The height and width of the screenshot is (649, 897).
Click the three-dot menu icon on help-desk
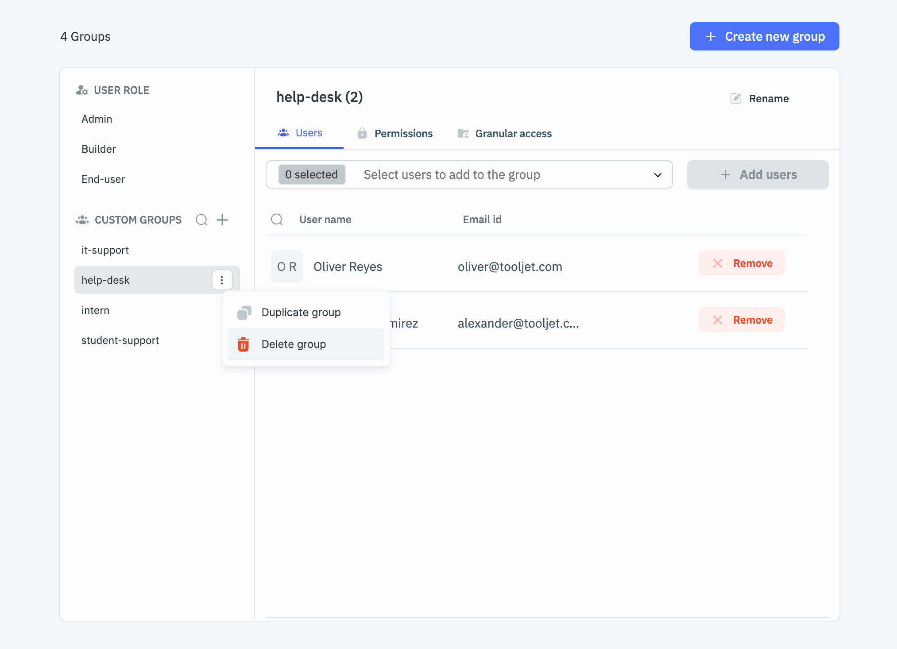click(222, 279)
